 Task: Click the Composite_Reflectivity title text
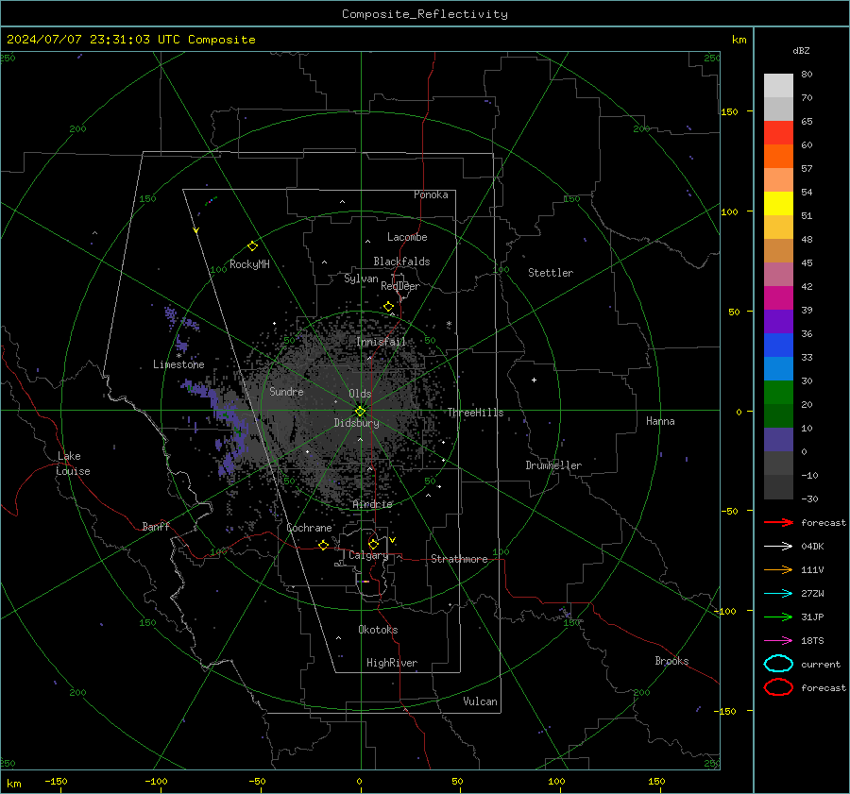(425, 14)
